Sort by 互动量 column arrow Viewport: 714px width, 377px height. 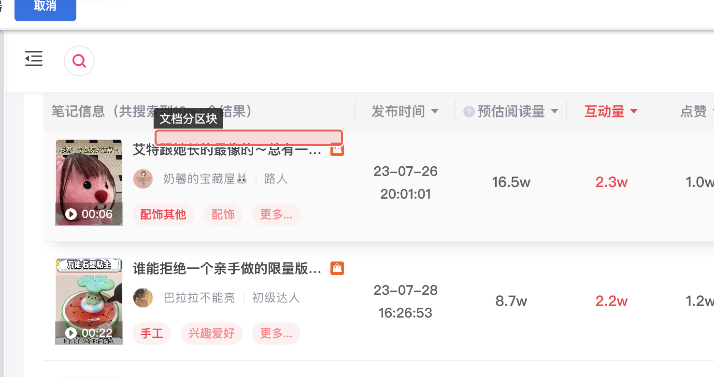[634, 112]
